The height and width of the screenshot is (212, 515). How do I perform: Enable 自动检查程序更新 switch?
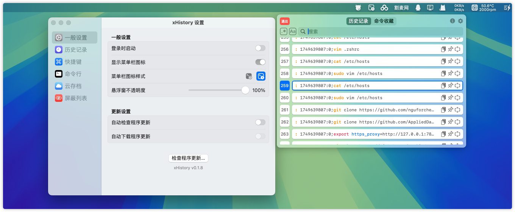[x=260, y=122]
